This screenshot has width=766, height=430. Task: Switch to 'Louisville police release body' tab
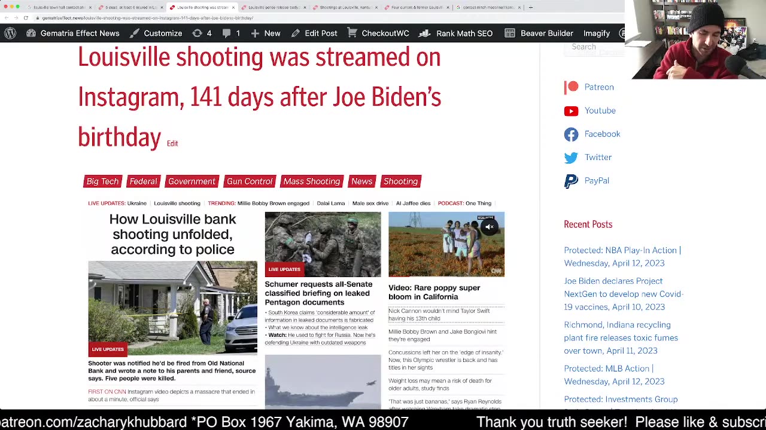[x=274, y=7]
